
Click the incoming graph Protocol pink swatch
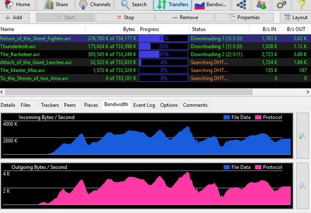258,117
